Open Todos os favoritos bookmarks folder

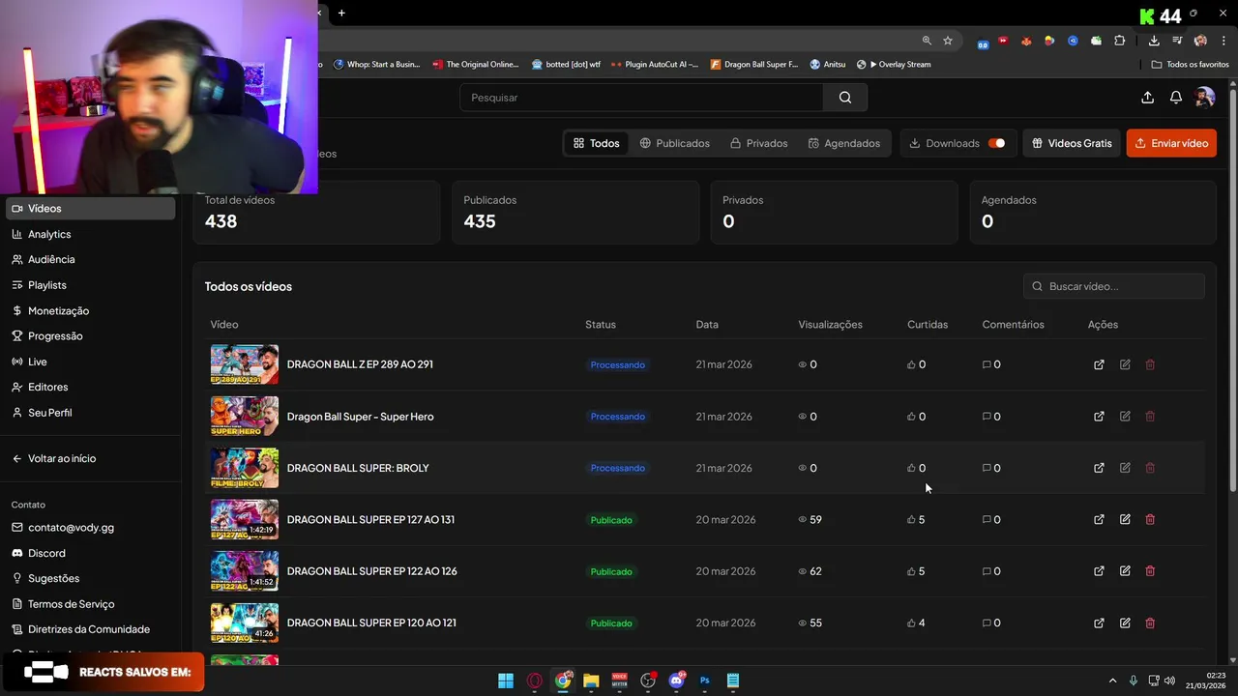(x=1191, y=65)
